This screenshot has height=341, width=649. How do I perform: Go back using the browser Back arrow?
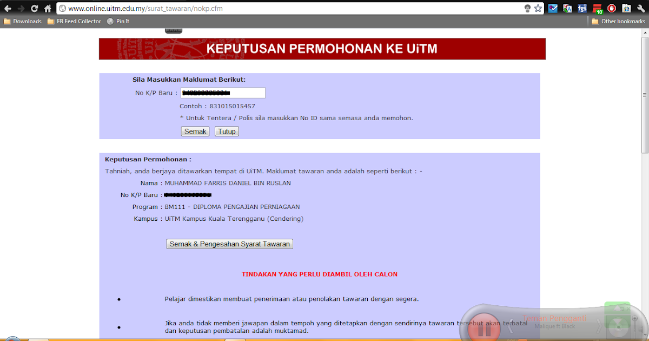[8, 9]
